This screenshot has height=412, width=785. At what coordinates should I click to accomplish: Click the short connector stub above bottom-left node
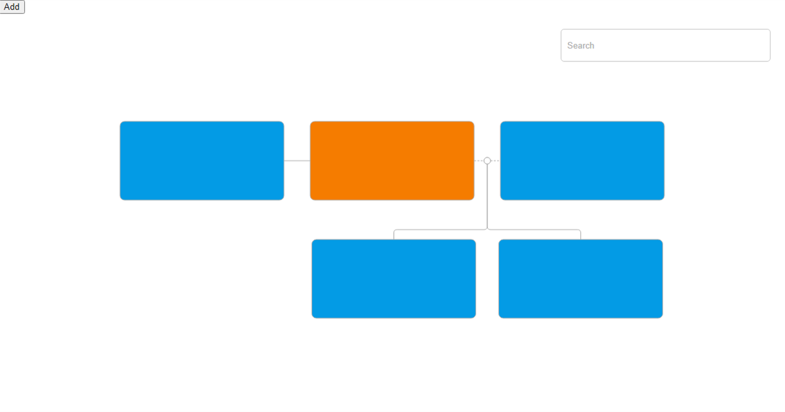click(x=394, y=235)
